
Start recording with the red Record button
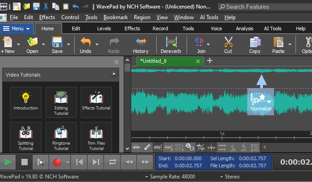57,162
